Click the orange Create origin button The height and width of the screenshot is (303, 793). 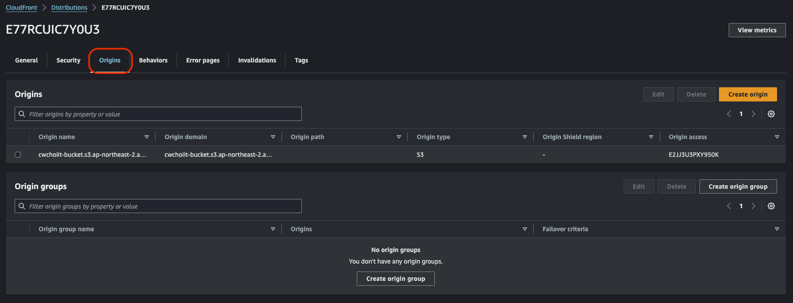pyautogui.click(x=748, y=94)
